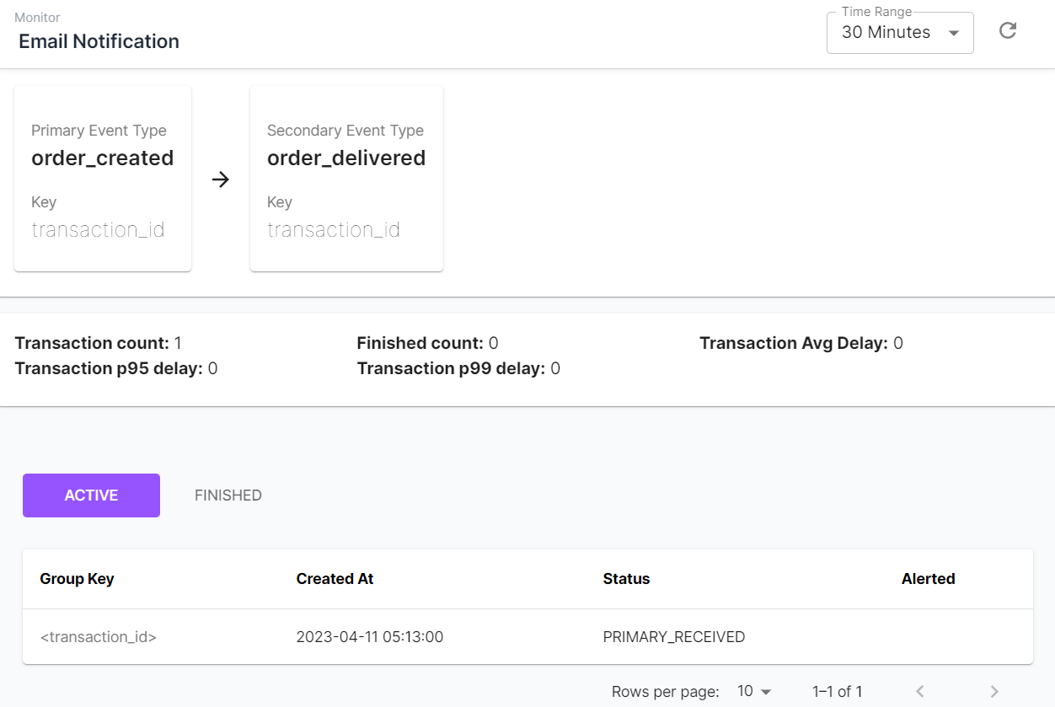Go to next page of table
Image resolution: width=1055 pixels, height=707 pixels.
coord(994,691)
